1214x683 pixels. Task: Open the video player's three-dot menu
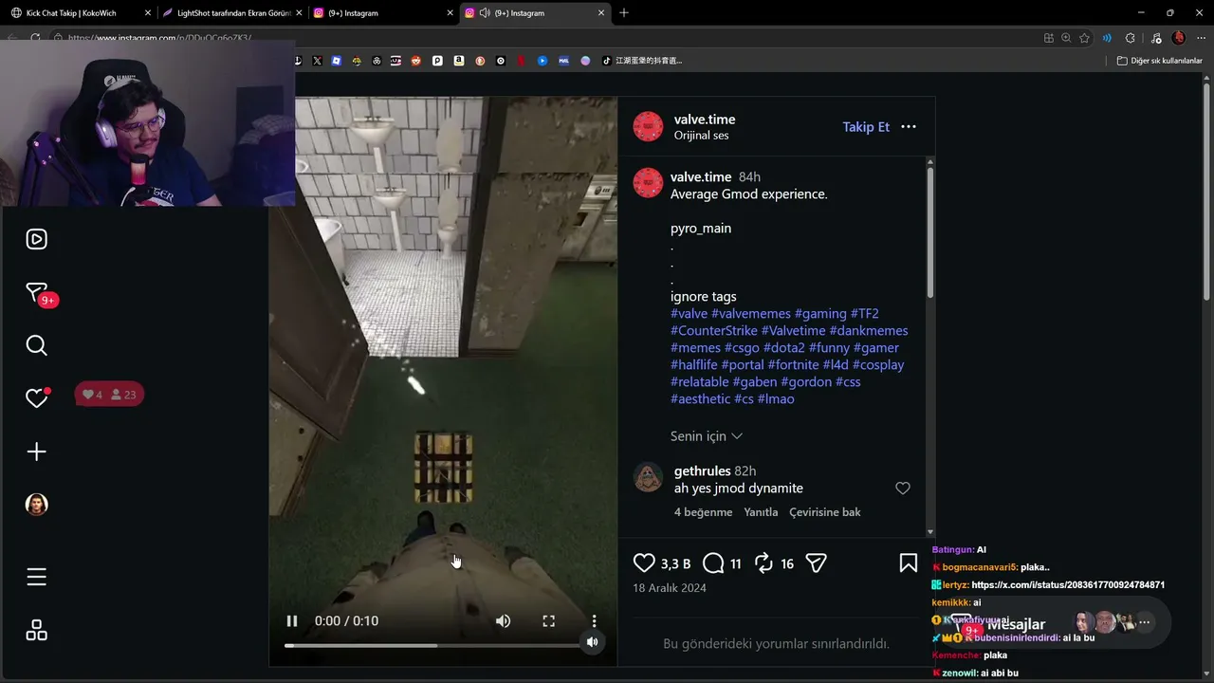(594, 620)
